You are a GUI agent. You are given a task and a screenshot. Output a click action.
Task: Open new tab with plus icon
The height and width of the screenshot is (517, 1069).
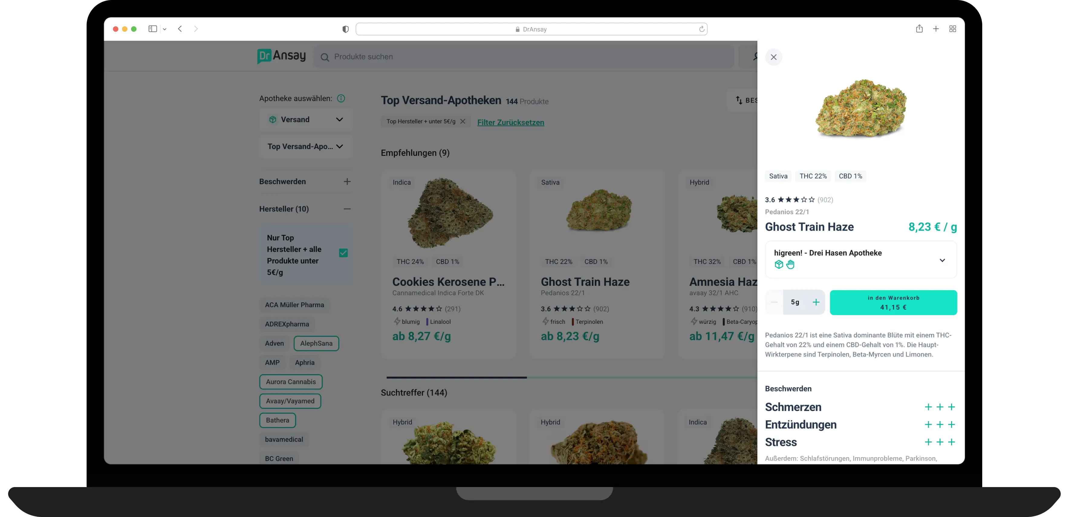click(x=936, y=29)
